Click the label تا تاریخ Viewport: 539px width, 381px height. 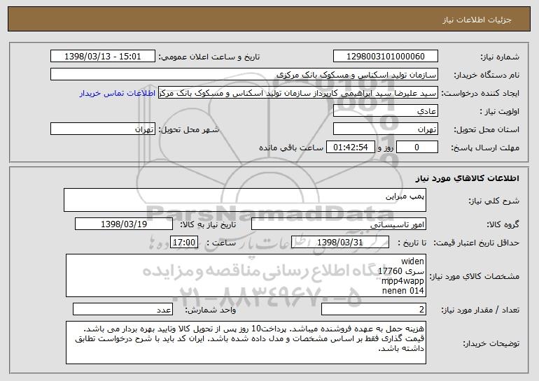click(412, 243)
